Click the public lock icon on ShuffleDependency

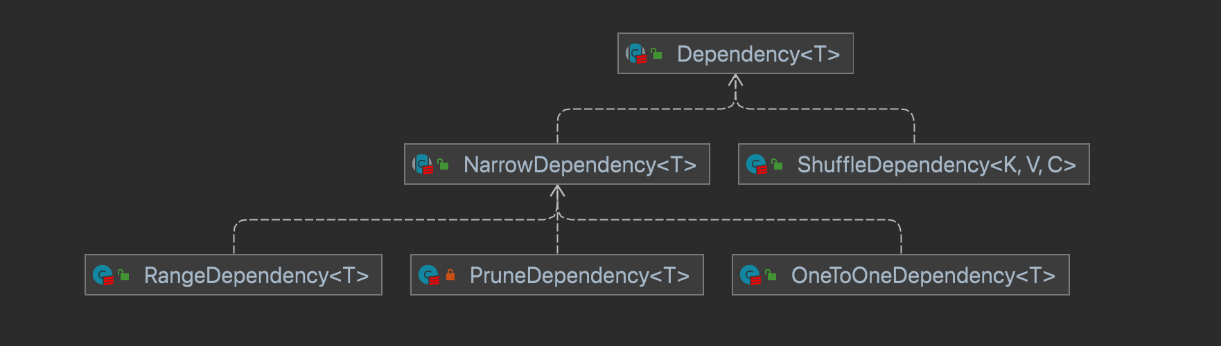[x=777, y=164]
